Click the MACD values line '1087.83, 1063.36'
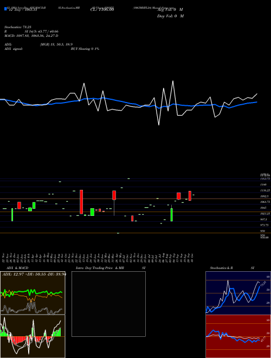This screenshot has width=271, height=358. coord(31,36)
